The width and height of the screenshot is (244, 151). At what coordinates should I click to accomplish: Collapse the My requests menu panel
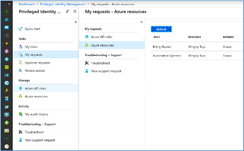(x=141, y=22)
